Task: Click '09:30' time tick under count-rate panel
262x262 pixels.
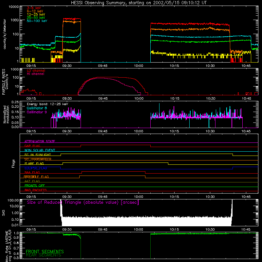Action: pos(67,66)
